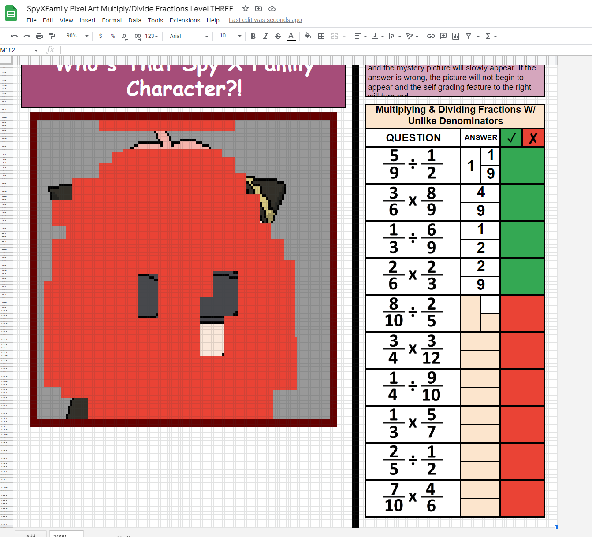Increase decimal places icon
592x537 pixels.
click(x=137, y=36)
